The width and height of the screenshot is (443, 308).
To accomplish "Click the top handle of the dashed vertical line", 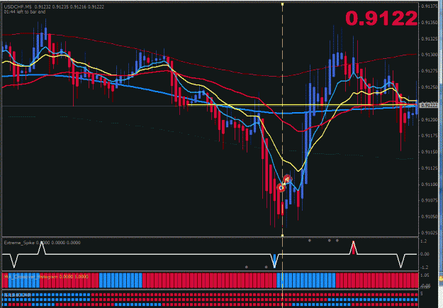I will pyautogui.click(x=282, y=4).
